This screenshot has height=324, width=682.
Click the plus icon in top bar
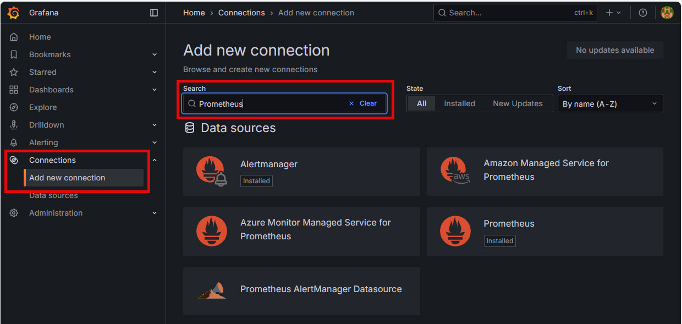click(x=609, y=13)
